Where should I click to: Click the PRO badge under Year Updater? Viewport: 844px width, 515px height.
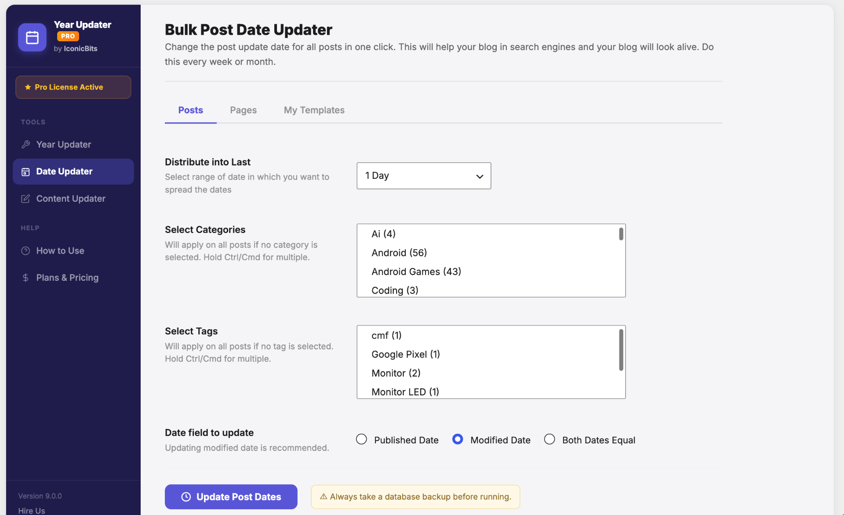(x=68, y=36)
